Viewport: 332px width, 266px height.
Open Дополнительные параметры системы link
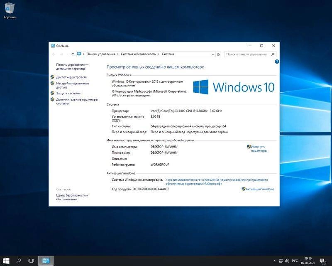tap(77, 101)
